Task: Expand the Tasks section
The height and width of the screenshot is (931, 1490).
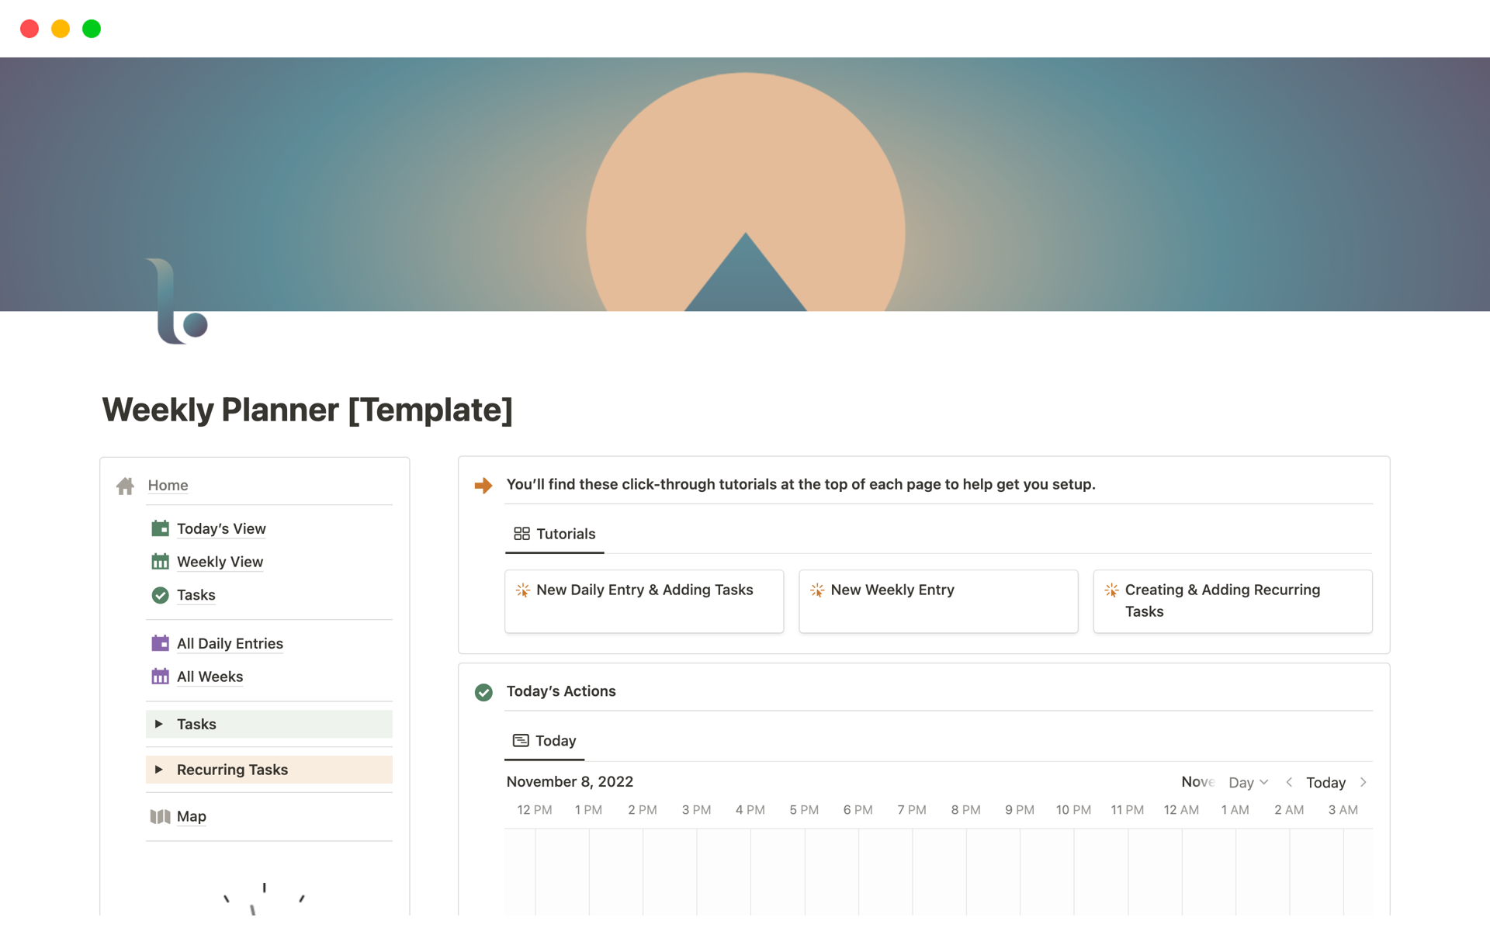Action: tap(160, 724)
